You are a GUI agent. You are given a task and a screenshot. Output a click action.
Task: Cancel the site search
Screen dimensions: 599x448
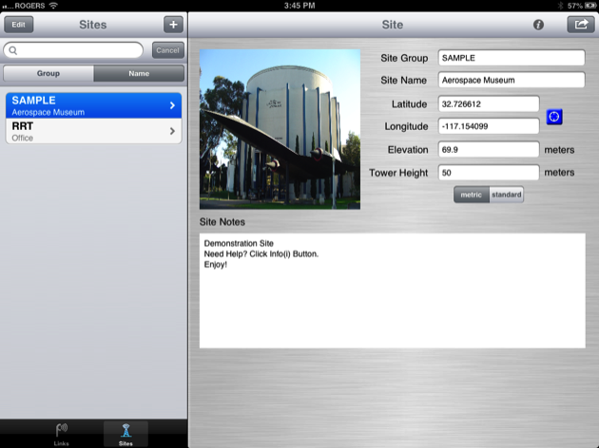click(167, 50)
